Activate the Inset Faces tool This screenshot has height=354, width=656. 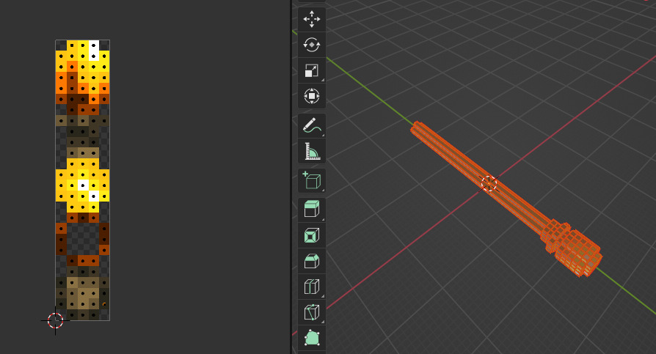[312, 235]
